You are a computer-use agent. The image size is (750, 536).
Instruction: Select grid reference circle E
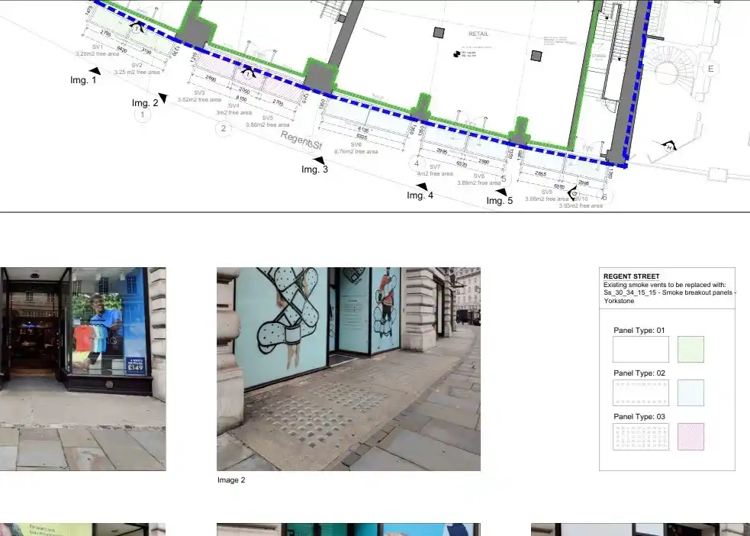coord(710,69)
